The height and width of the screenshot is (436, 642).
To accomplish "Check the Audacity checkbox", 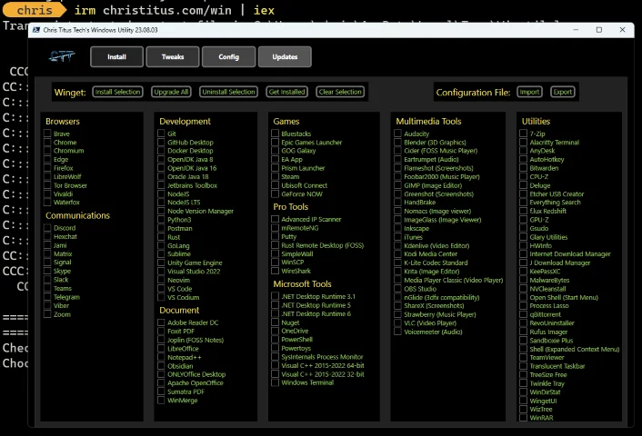I will tap(397, 134).
